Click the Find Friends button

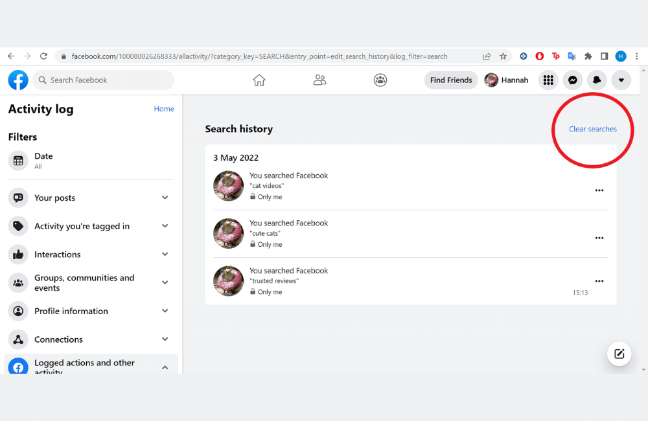coord(450,80)
